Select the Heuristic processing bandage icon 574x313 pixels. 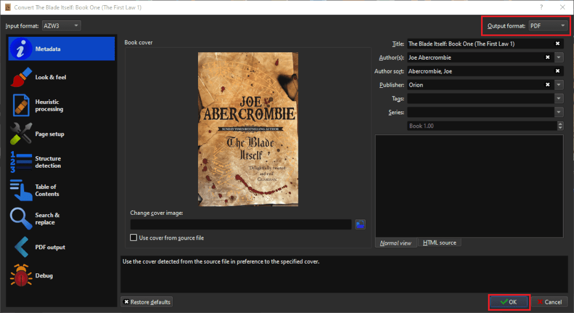21,106
